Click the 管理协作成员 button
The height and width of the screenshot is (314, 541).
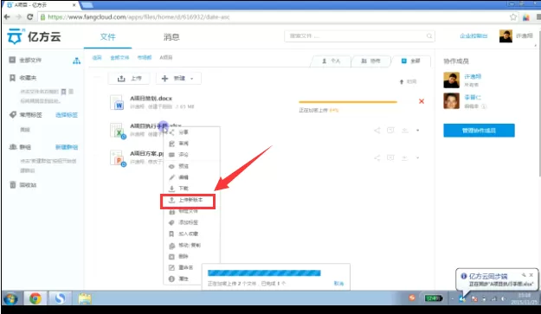pyautogui.click(x=479, y=131)
